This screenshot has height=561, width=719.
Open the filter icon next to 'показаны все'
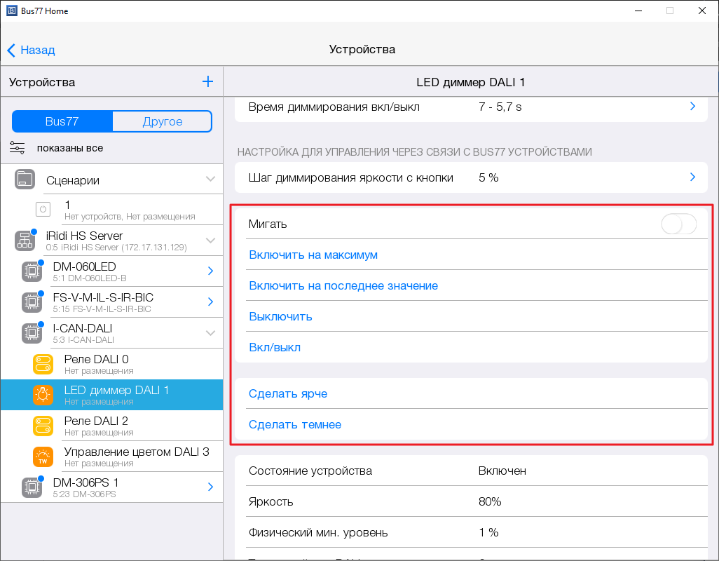(x=18, y=148)
